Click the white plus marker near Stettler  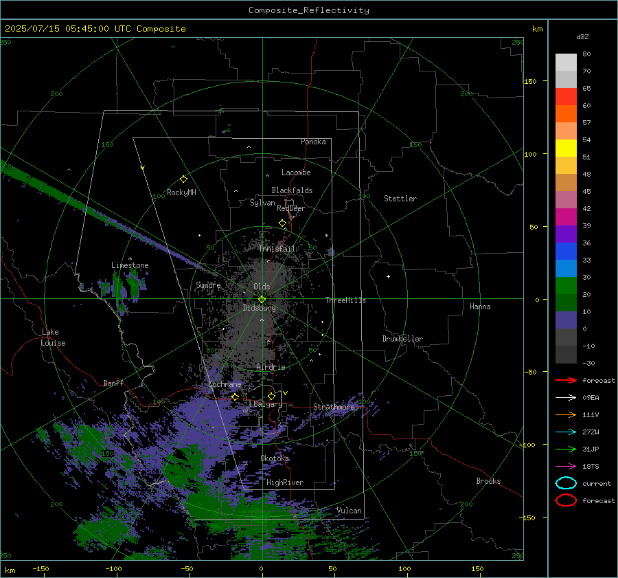(388, 276)
